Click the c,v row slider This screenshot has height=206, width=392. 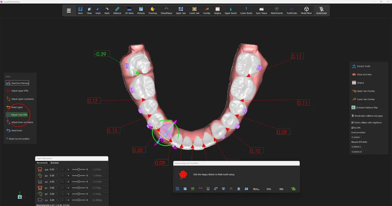point(78,200)
